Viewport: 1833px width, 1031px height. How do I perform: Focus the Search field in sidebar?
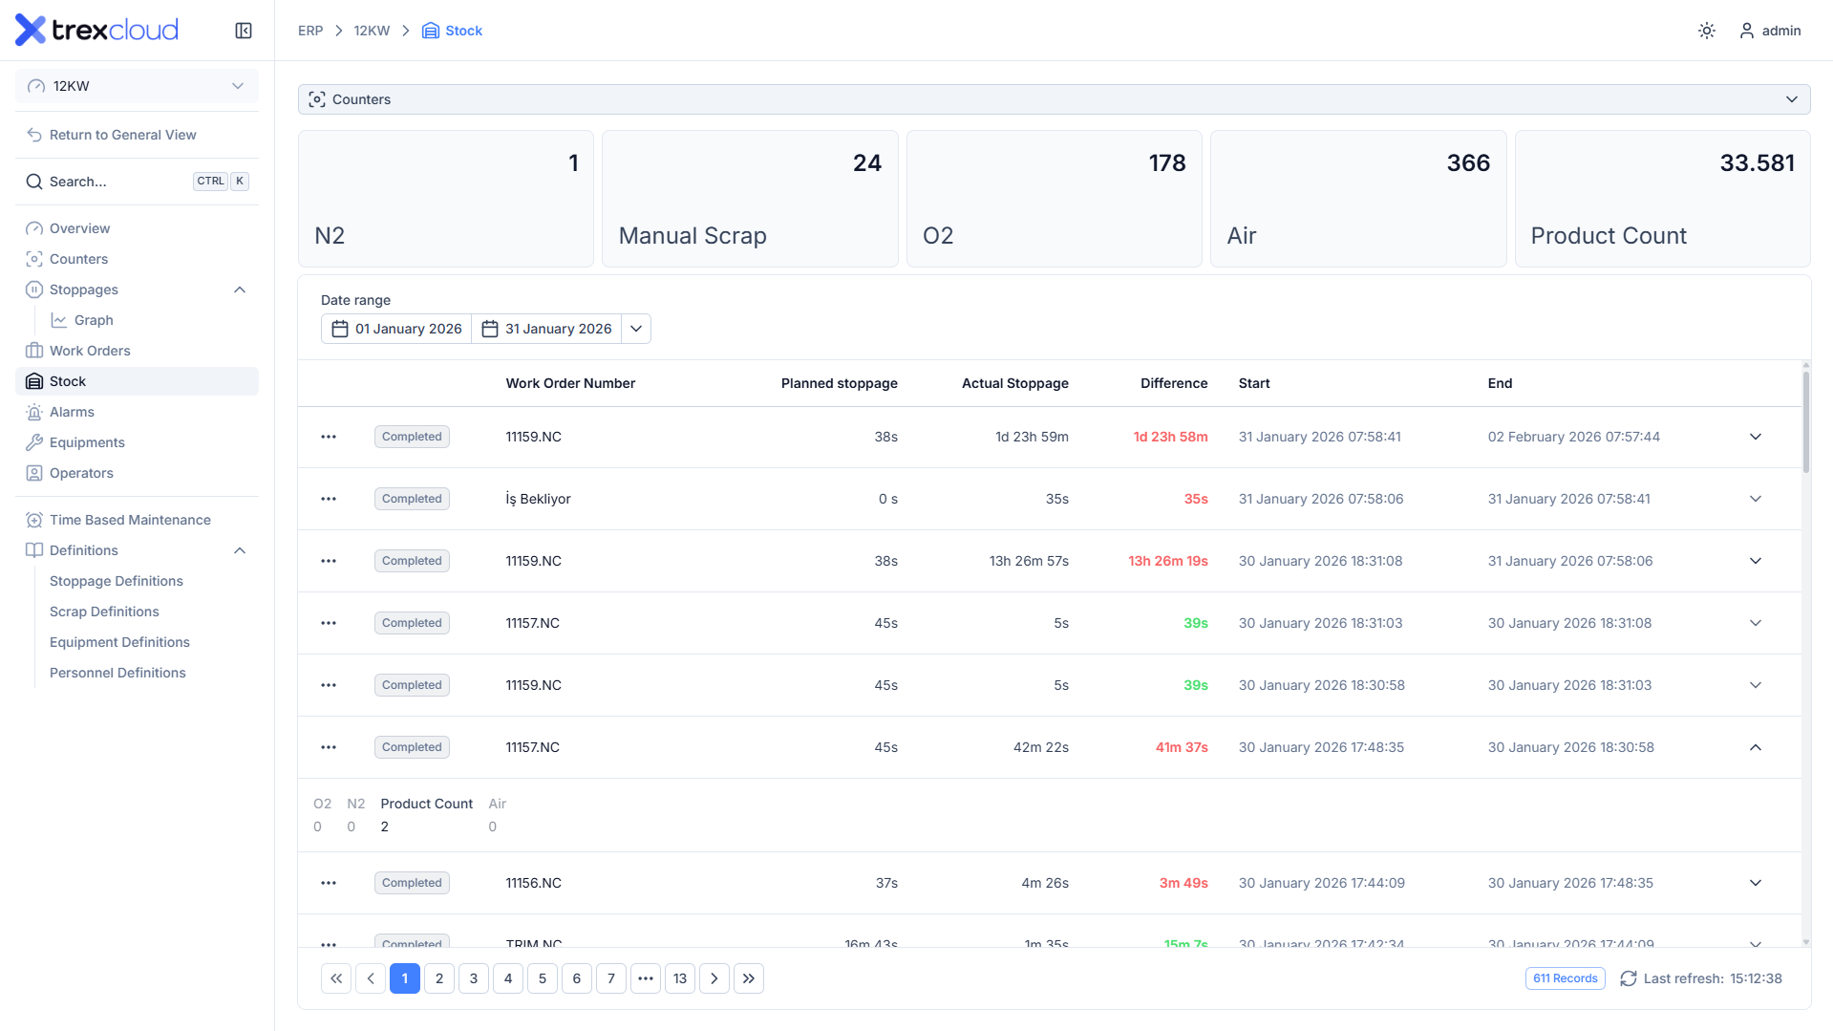pos(137,182)
